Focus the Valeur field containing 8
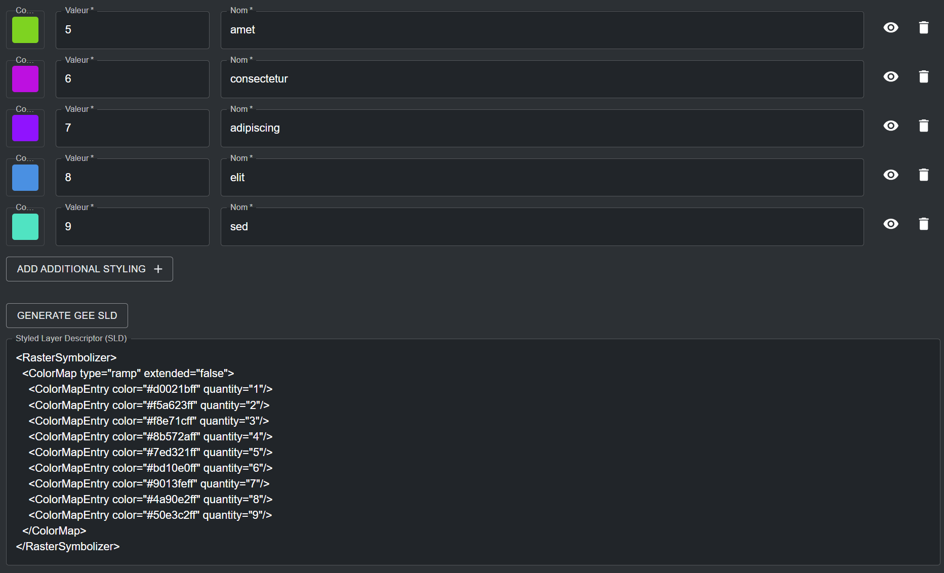The height and width of the screenshot is (573, 944). pos(132,178)
